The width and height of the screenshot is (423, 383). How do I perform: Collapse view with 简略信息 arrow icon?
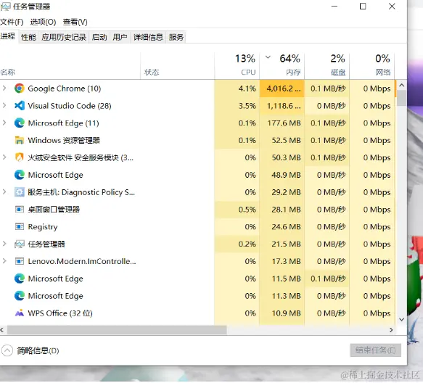pos(7,350)
